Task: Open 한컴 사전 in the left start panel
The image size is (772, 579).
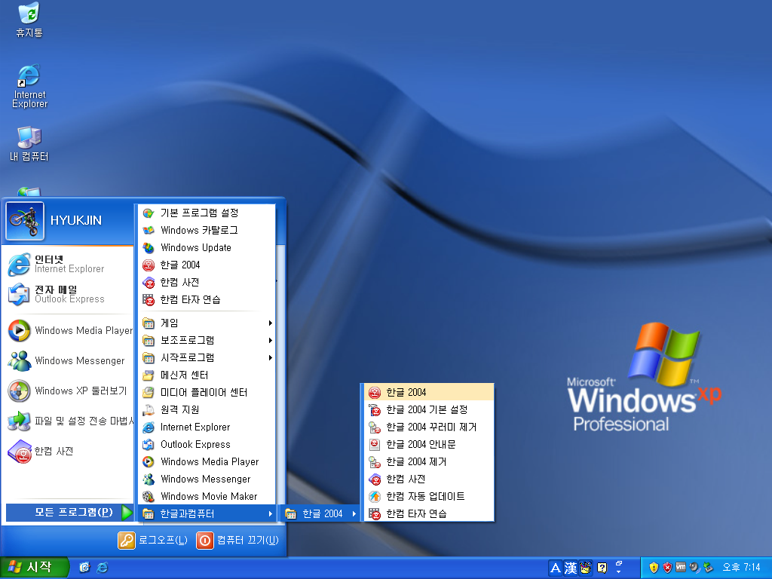Action: pyautogui.click(x=67, y=451)
